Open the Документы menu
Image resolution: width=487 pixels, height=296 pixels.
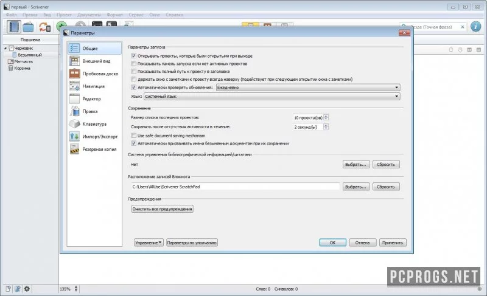(x=89, y=15)
